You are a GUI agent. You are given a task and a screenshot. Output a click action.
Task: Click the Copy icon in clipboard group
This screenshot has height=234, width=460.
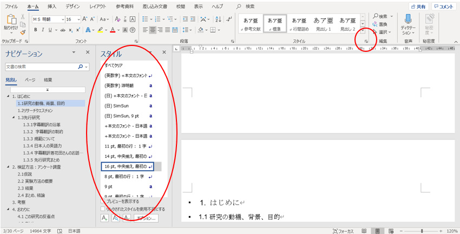[x=23, y=24]
